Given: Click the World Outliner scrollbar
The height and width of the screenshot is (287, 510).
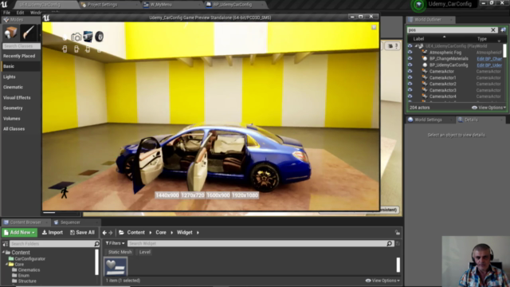Looking at the screenshot, I should [x=504, y=50].
